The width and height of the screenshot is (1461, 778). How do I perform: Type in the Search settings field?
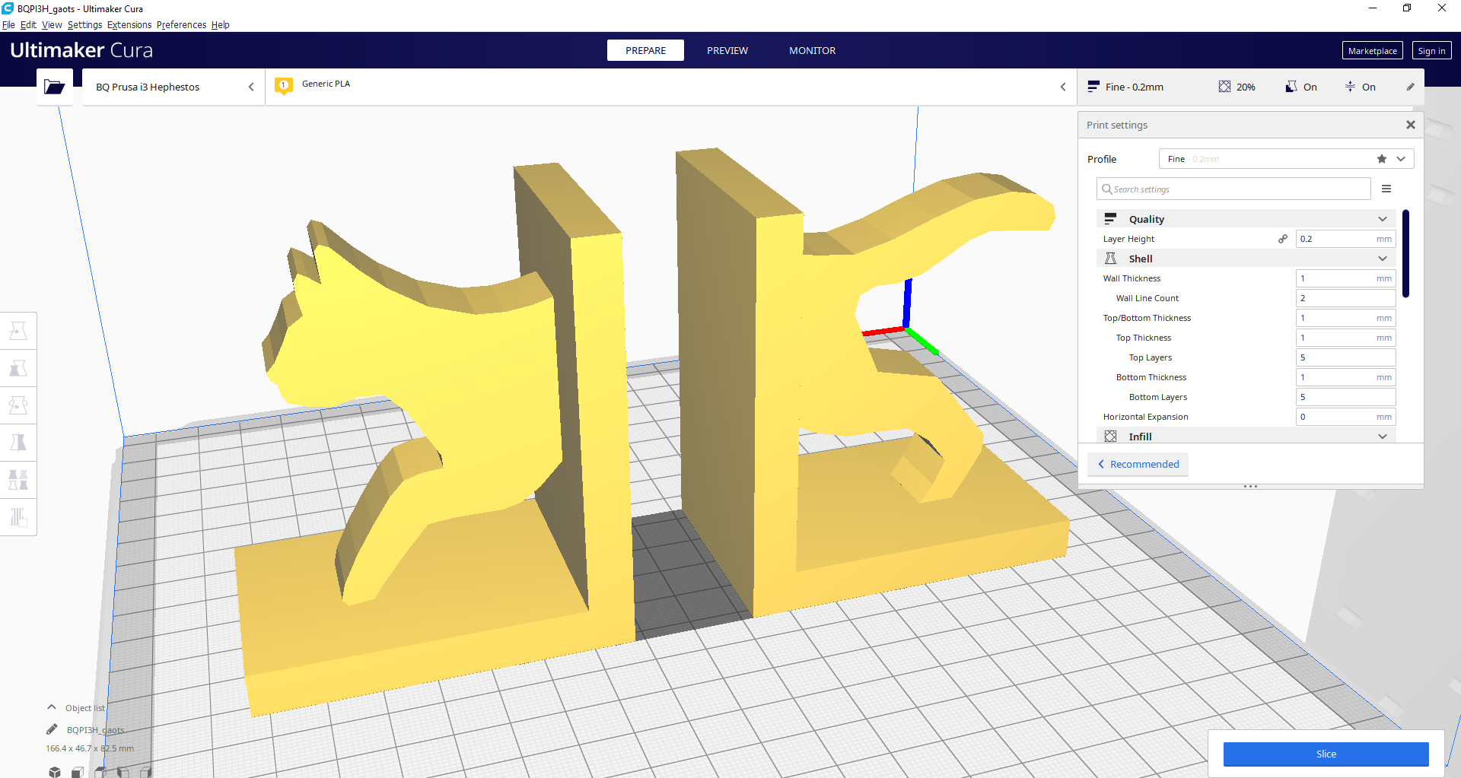(1233, 189)
